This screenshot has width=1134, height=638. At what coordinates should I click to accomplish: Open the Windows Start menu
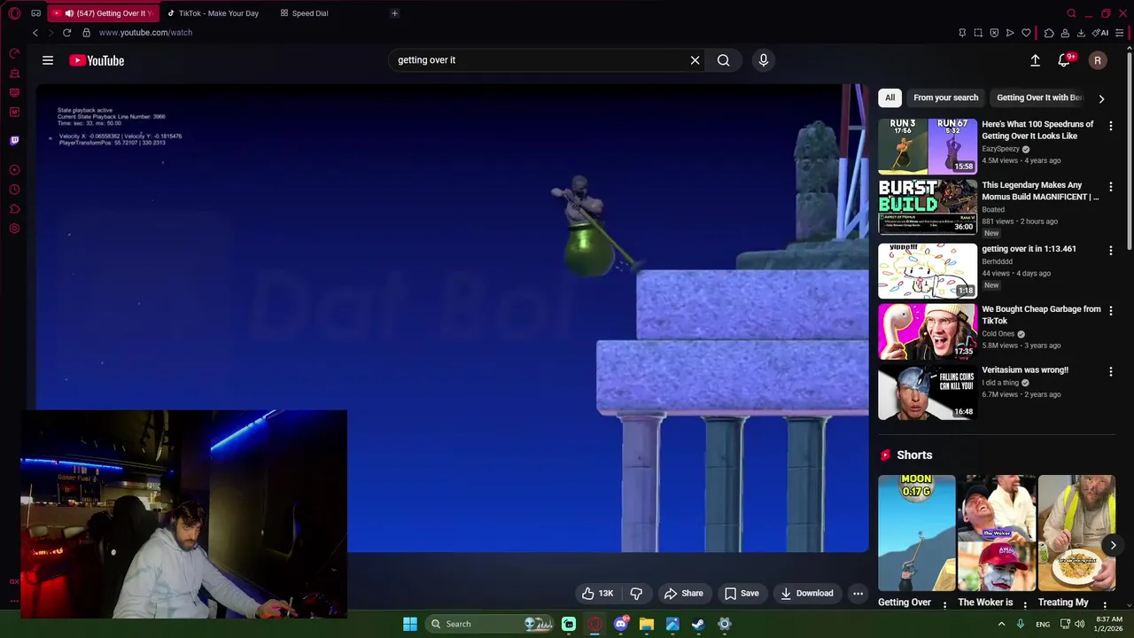(x=409, y=624)
